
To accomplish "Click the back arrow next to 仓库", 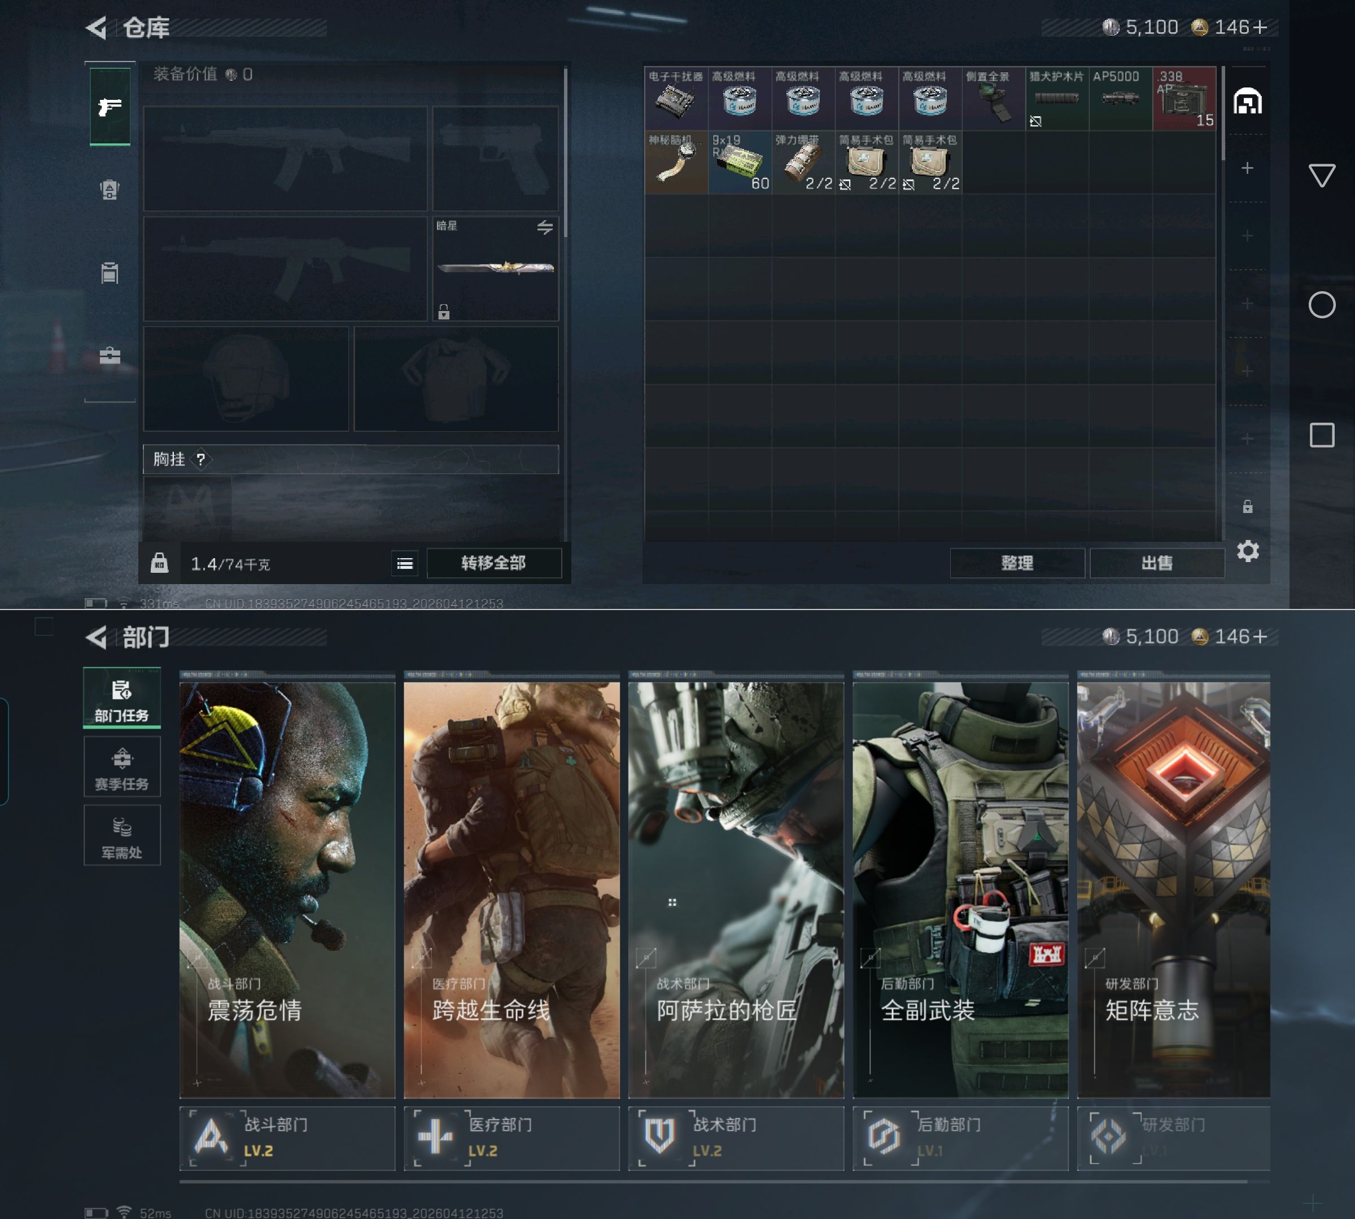I will pos(97,28).
